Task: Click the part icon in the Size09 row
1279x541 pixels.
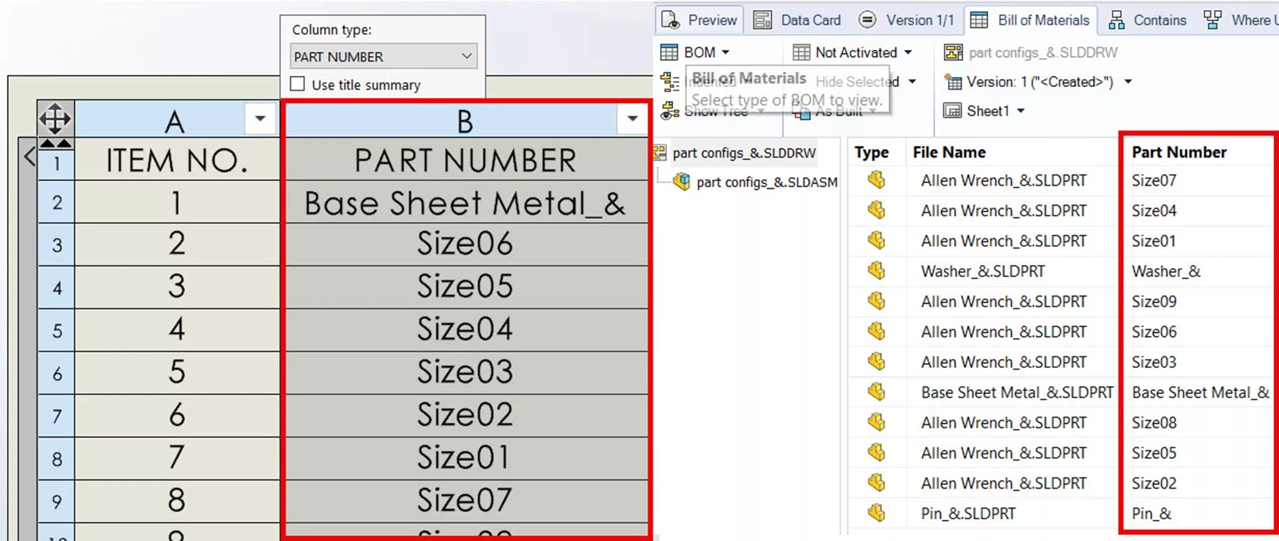Action: tap(876, 301)
